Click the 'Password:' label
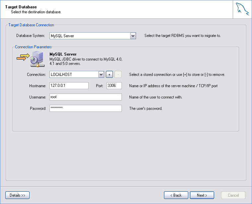 tap(38, 108)
